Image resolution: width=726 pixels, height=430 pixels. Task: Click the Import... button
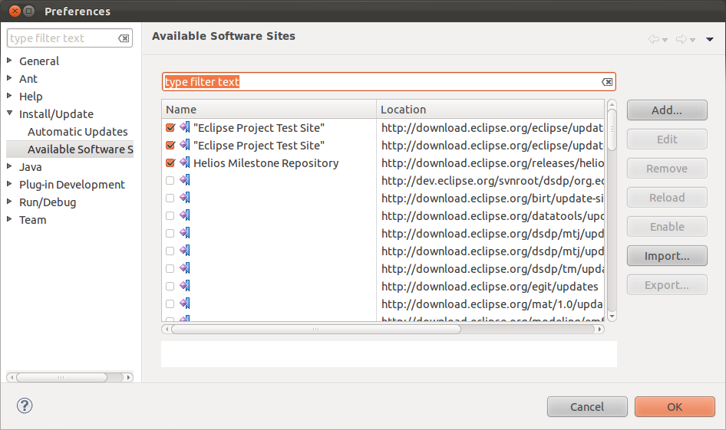click(667, 256)
